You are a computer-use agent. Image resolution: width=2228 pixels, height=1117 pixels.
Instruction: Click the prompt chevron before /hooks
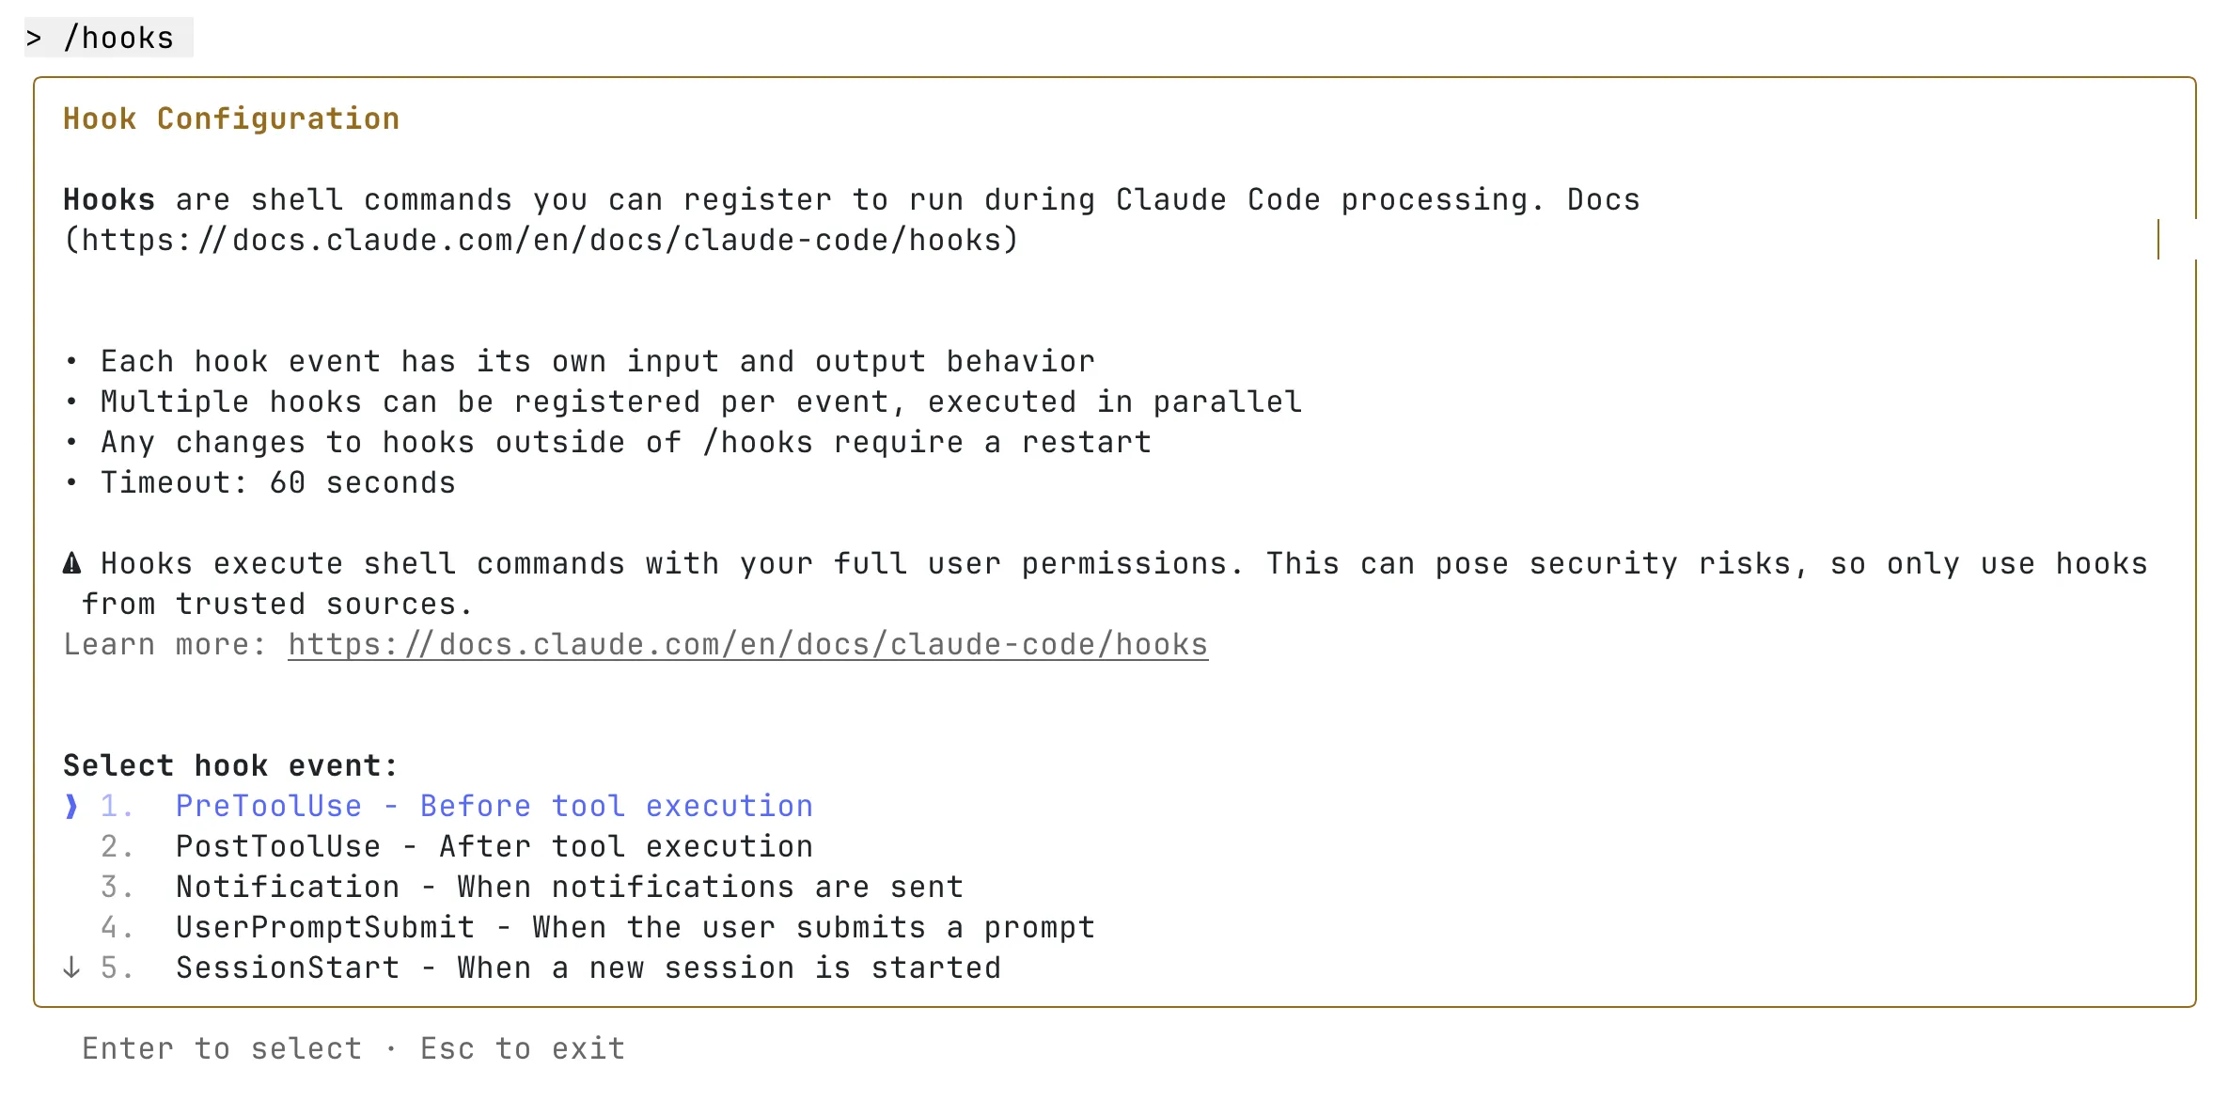[34, 39]
